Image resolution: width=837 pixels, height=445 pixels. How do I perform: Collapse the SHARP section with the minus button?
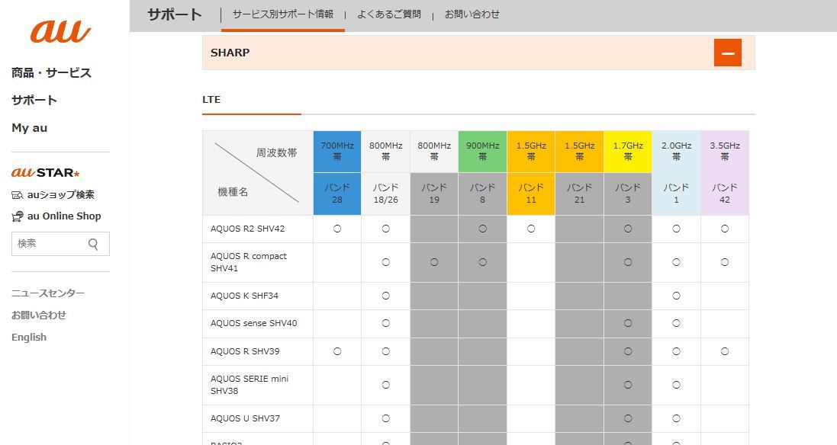pyautogui.click(x=727, y=52)
